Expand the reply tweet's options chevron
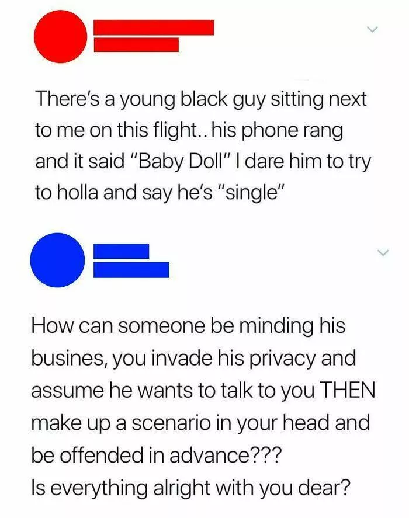 coord(383,253)
